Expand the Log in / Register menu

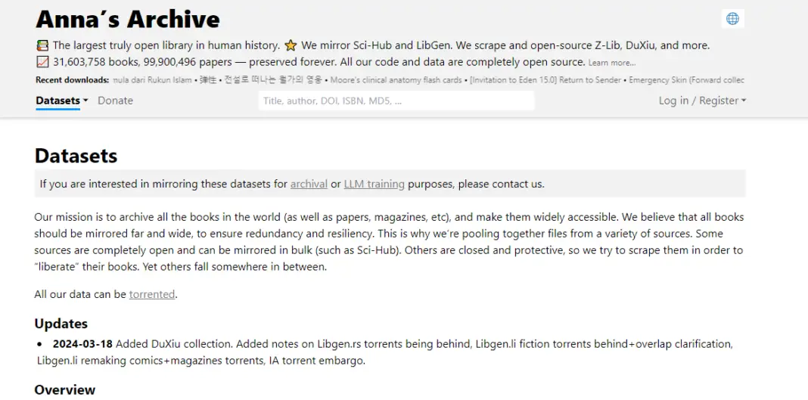pyautogui.click(x=702, y=101)
